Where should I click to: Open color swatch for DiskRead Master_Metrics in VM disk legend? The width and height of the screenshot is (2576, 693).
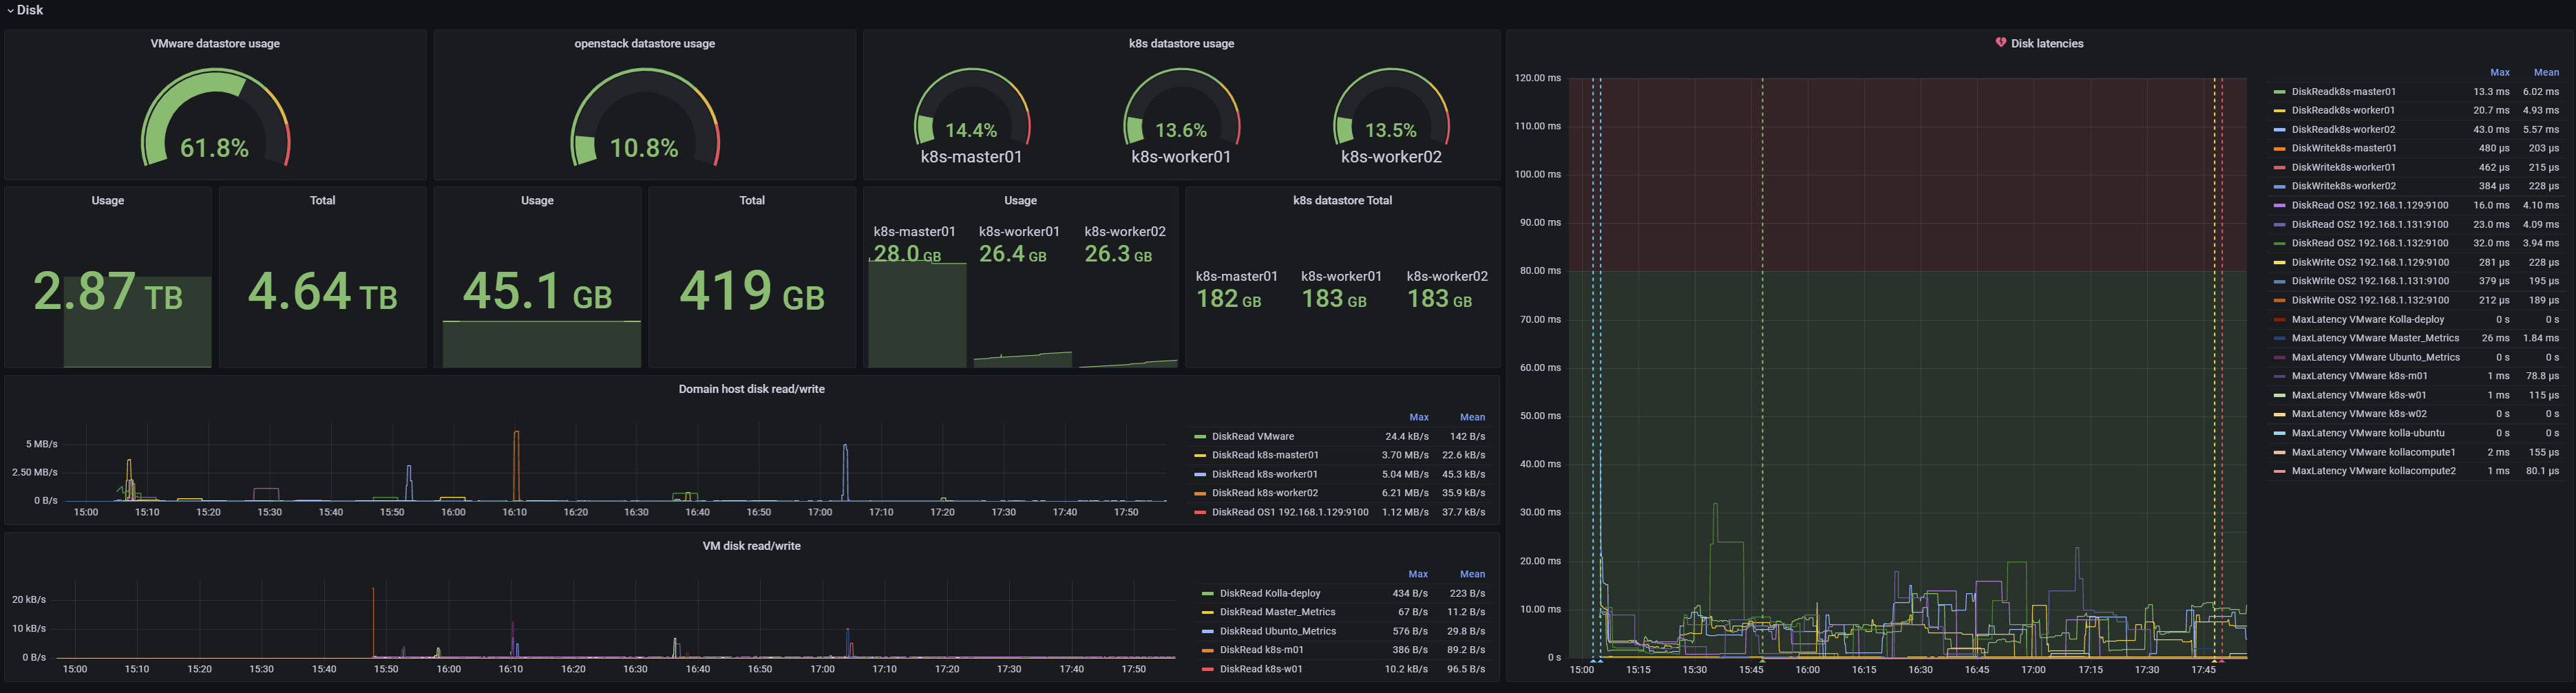(x=1208, y=612)
